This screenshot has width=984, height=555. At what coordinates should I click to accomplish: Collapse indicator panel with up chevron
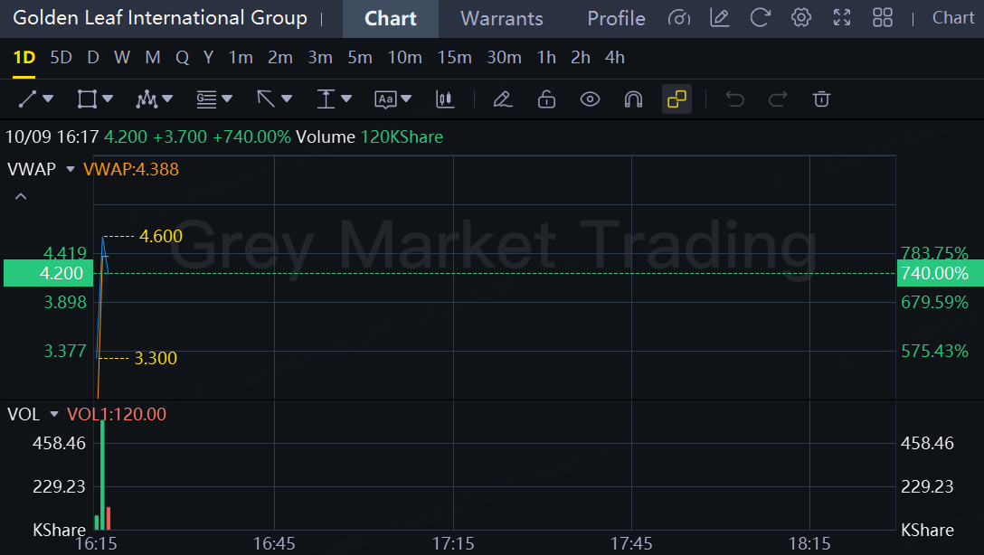[x=21, y=196]
